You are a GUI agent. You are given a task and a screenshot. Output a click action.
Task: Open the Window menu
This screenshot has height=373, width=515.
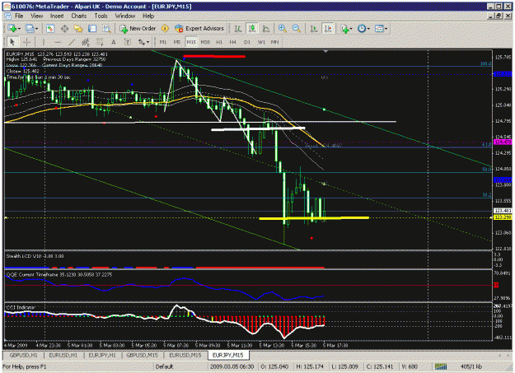click(125, 16)
